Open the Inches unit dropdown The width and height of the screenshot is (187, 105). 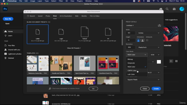coord(149,33)
